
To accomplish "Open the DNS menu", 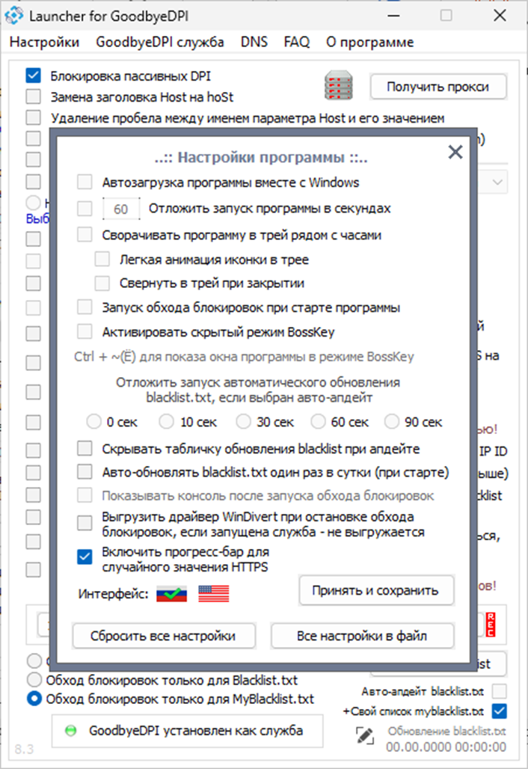I will coord(254,42).
